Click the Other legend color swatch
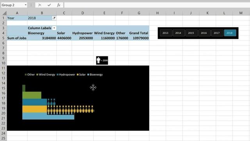Screen dimensions: 250x141 tap(26, 74)
